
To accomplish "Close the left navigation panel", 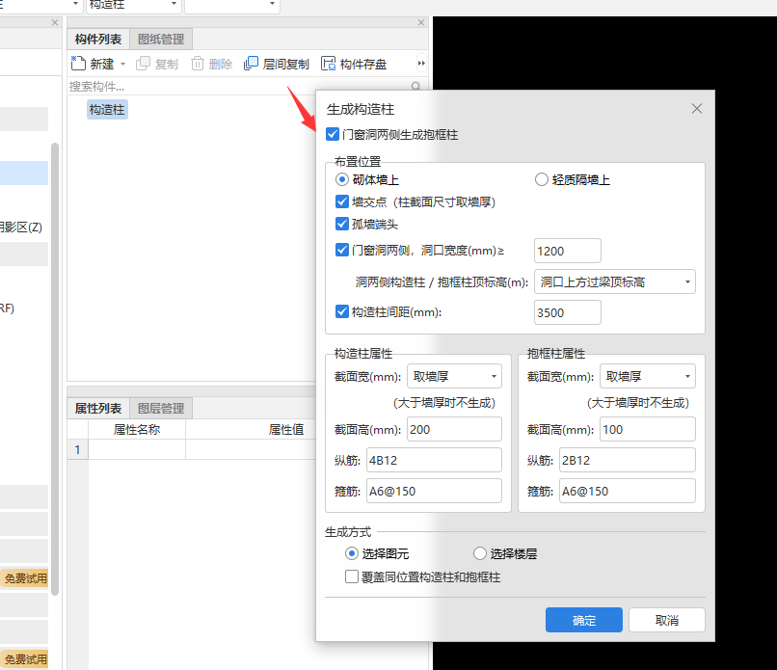I will click(x=55, y=22).
